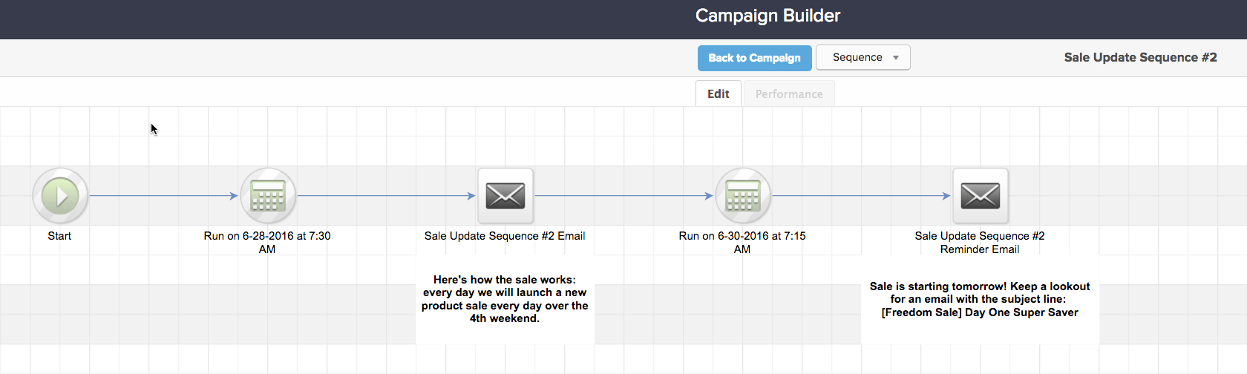Select the 6-30-2016 date timer icon

pyautogui.click(x=743, y=196)
